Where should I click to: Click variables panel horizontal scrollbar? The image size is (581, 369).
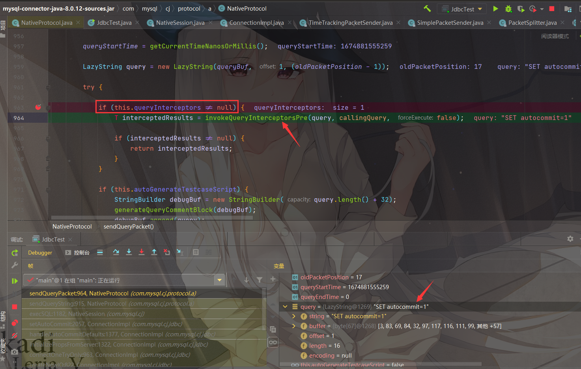[380, 364]
